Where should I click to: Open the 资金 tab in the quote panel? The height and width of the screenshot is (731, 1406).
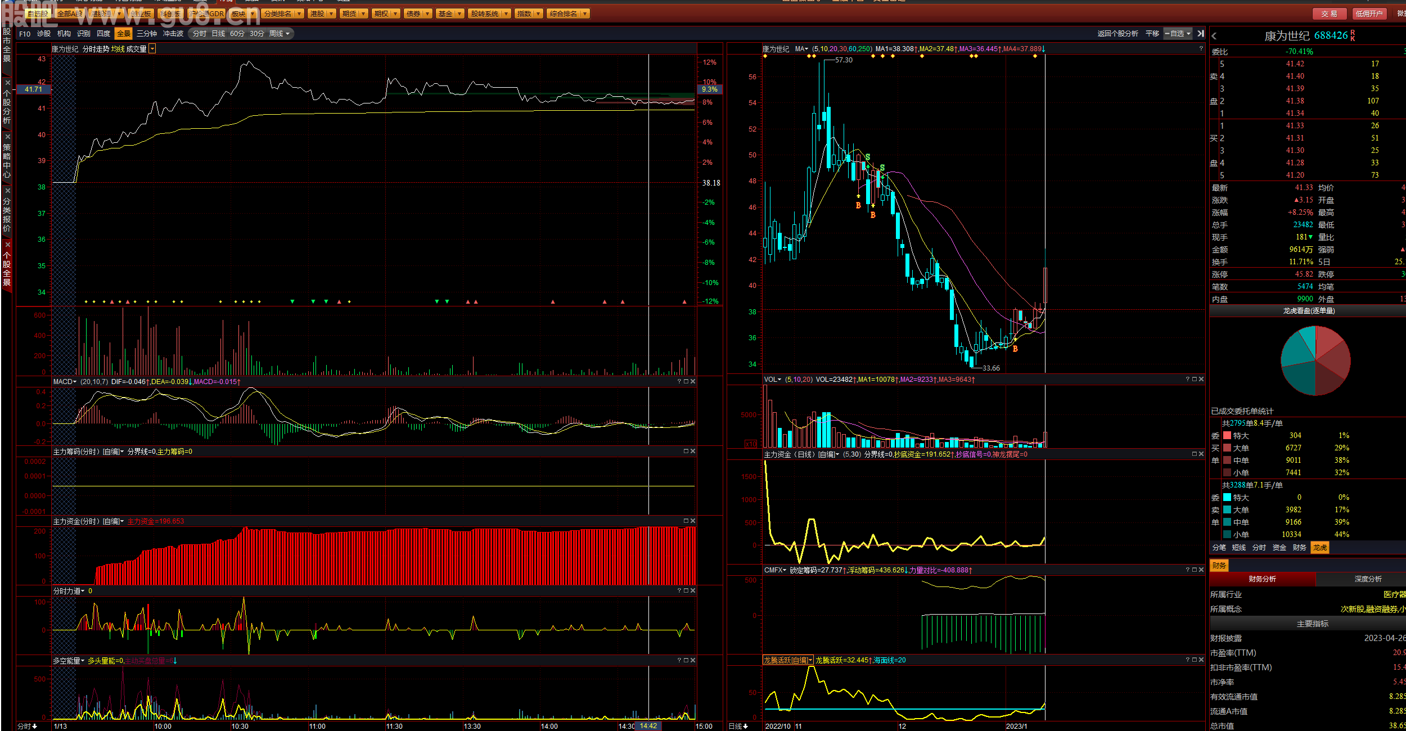point(1279,547)
